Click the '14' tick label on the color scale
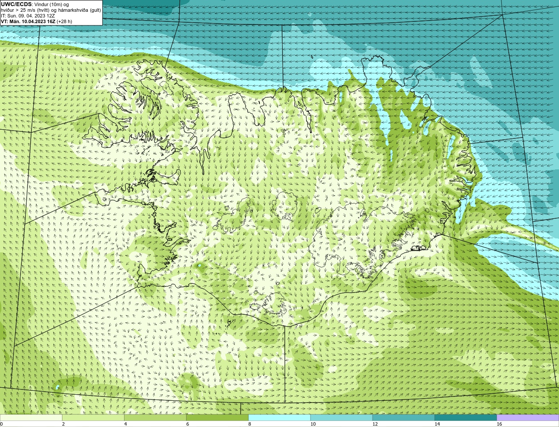 [437, 424]
